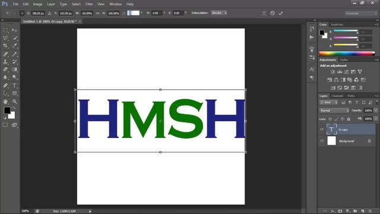Switch to the Channels tab
Screen dimensions: 380x214
tap(337, 96)
